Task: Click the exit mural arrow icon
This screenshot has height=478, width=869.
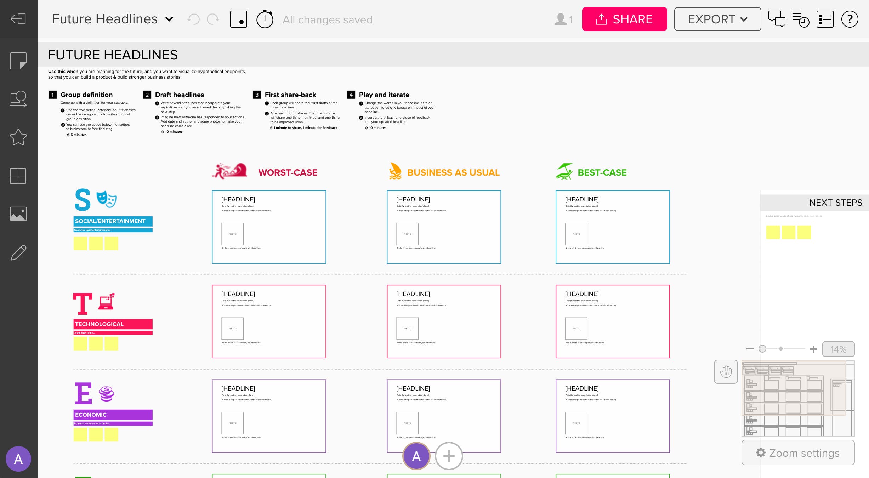Action: (x=18, y=19)
